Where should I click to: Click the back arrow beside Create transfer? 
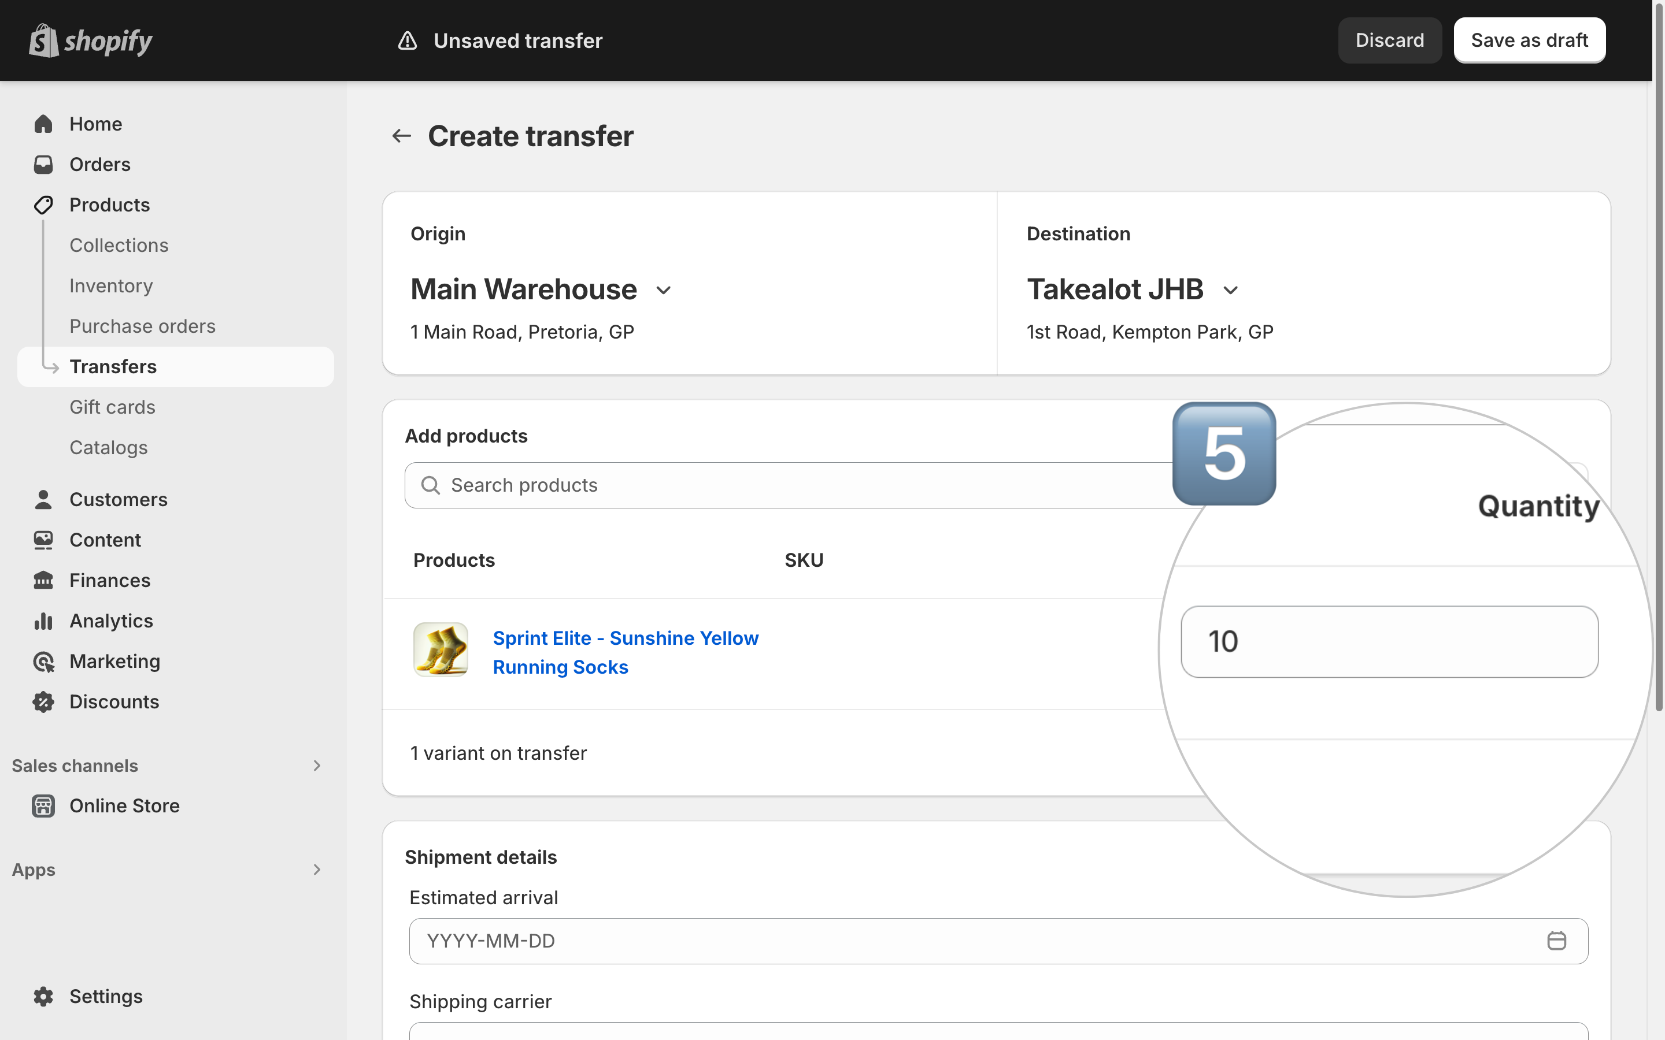click(401, 136)
